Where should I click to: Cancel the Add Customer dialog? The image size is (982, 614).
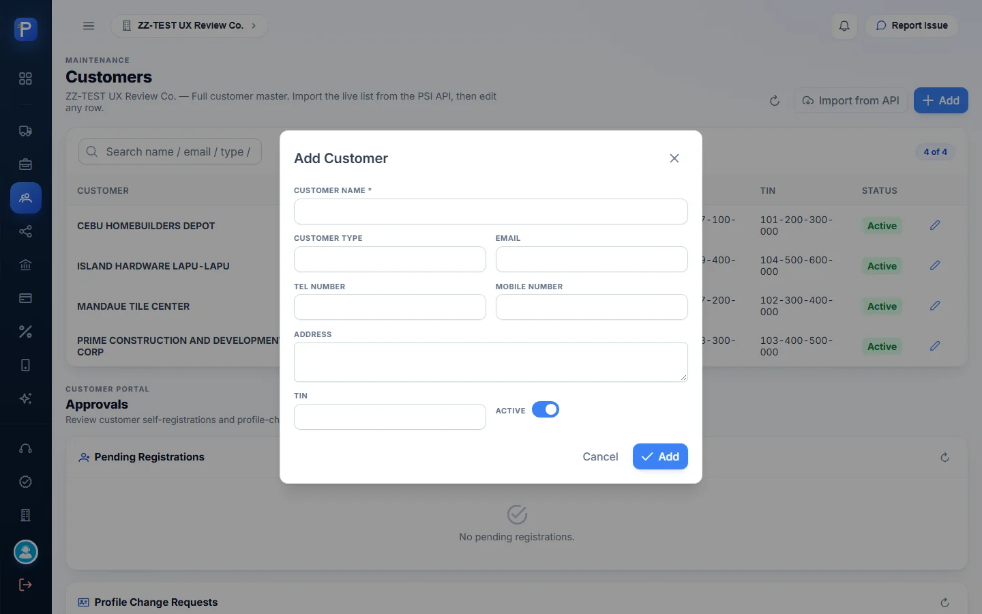600,456
